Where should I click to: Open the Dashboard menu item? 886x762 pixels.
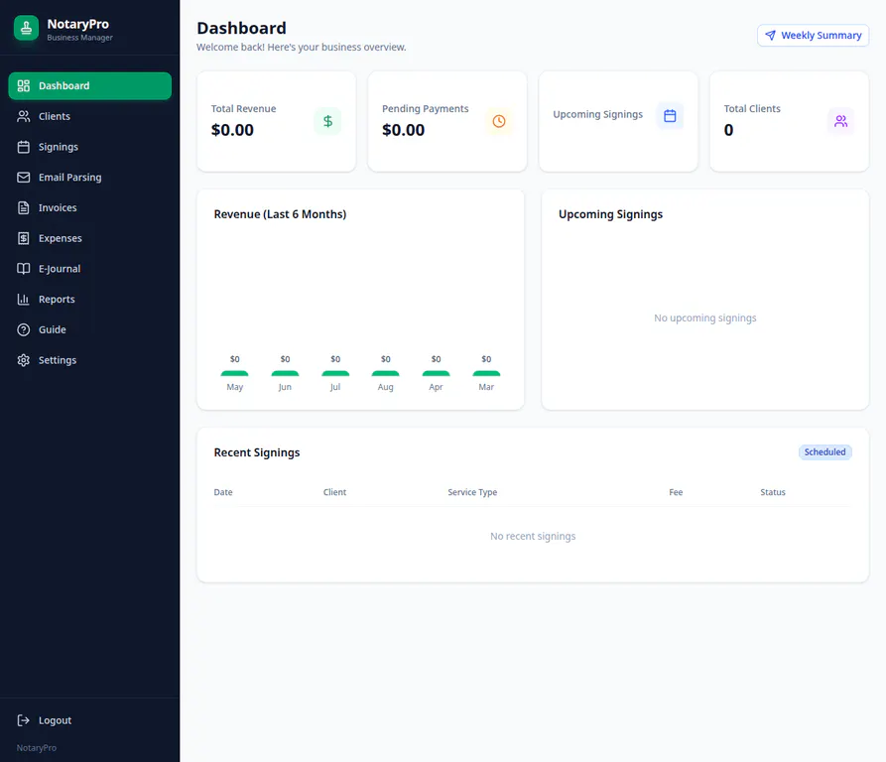tap(90, 86)
